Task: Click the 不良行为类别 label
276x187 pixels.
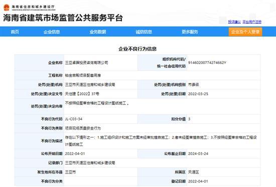Action: [52, 128]
